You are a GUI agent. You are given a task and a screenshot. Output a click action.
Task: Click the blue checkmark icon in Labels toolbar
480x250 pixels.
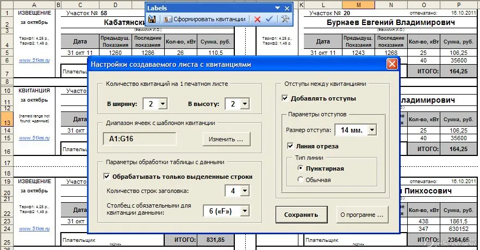click(x=269, y=19)
